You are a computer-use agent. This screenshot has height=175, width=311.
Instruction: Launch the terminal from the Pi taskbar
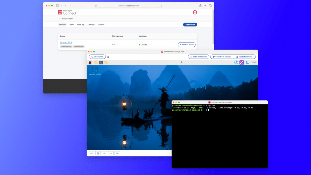[x=101, y=62]
